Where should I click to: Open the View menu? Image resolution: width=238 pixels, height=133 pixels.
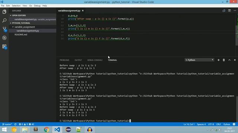[25, 6]
